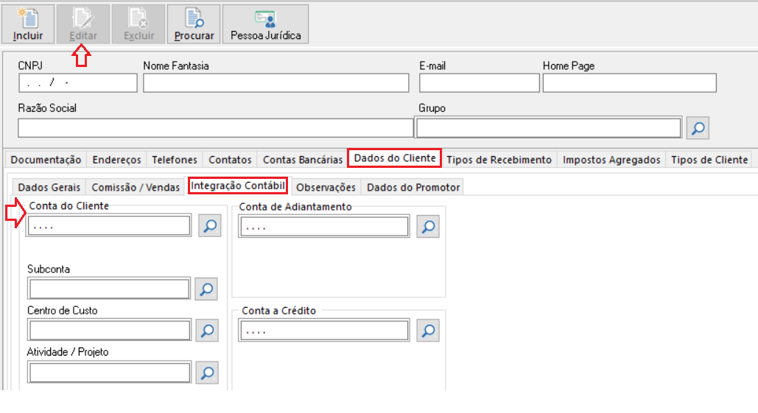Focus the Razão Social field

[216, 128]
